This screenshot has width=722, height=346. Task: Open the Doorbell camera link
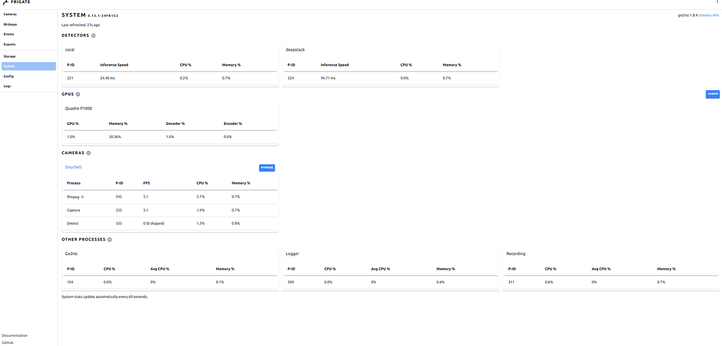[73, 167]
